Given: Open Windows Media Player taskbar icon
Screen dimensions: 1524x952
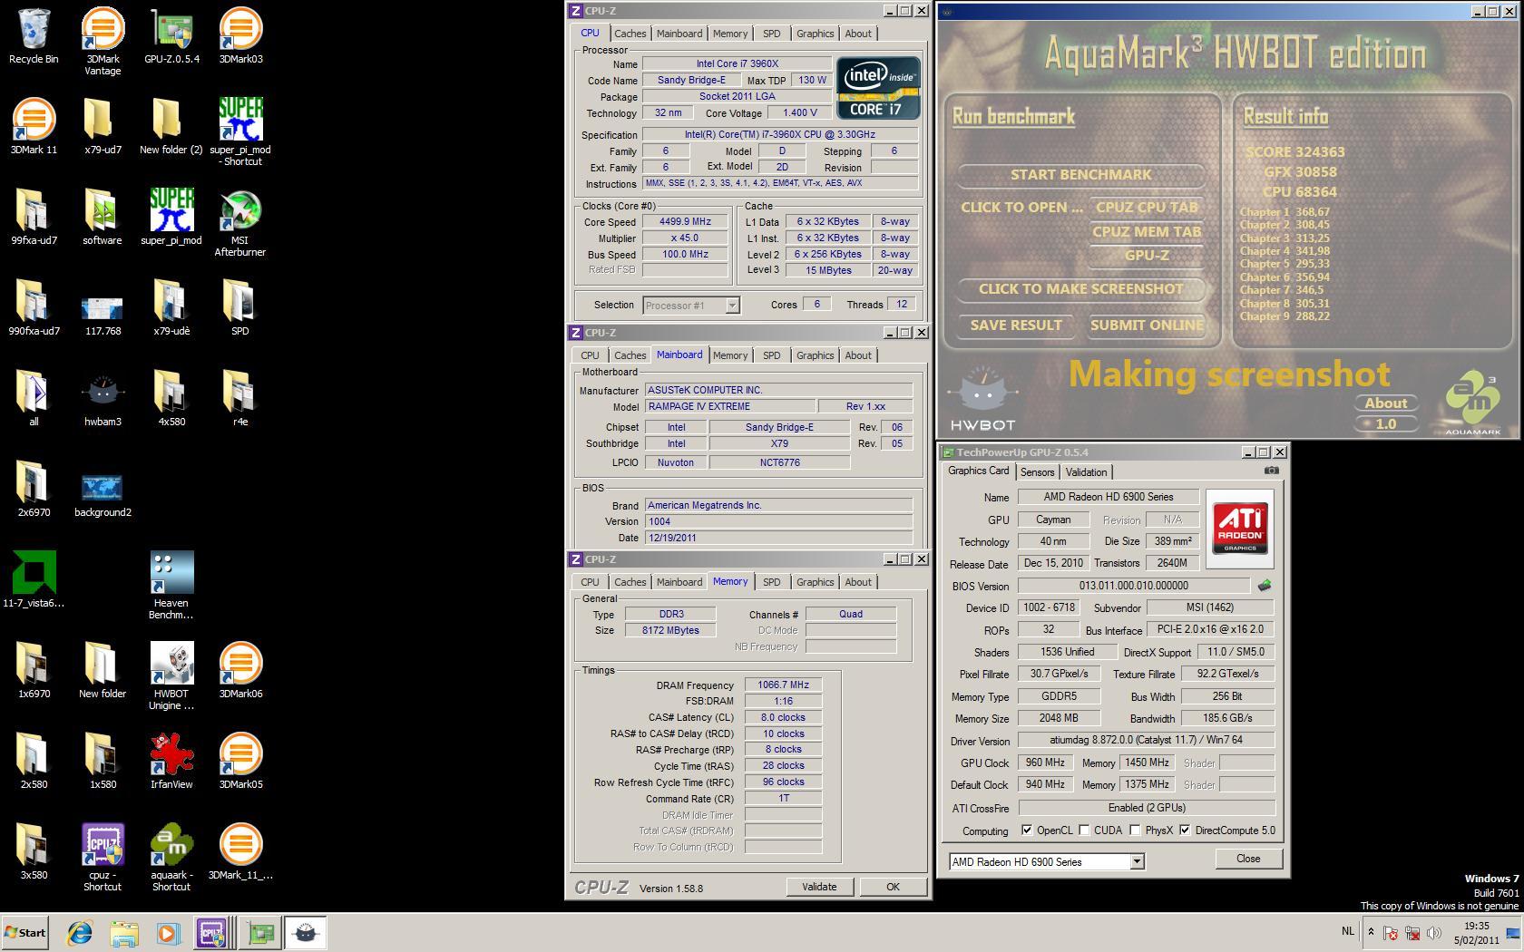Looking at the screenshot, I should point(168,932).
